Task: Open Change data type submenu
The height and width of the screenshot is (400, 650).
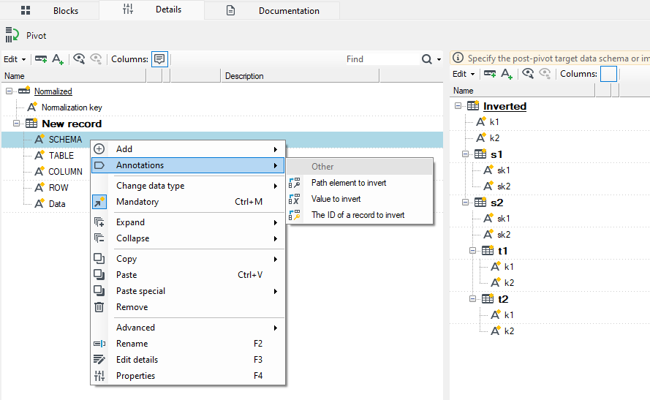Action: pos(188,186)
